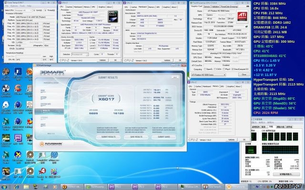Viewport: 305px width, 190px height.
Task: Switch to the Windows Task Manager taskbar button
Action: click(x=189, y=187)
